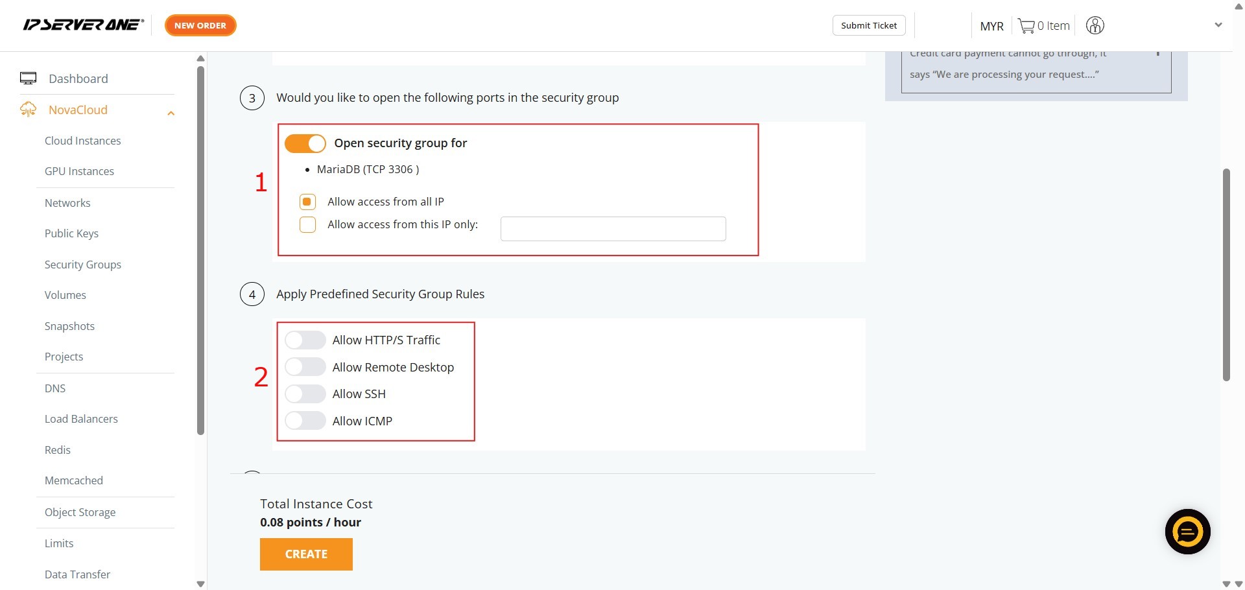Click the NEW ORDER button
This screenshot has height=590, width=1245.
click(x=200, y=25)
